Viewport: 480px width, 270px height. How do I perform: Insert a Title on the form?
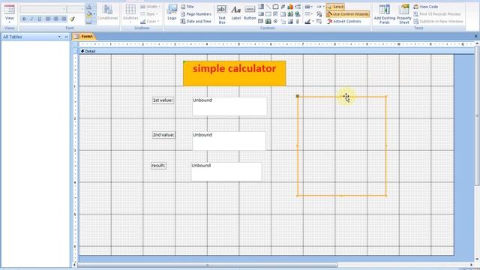187,7
